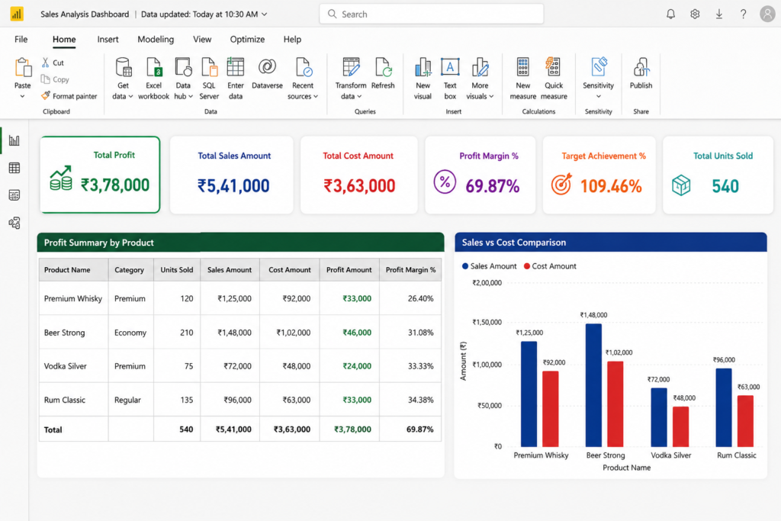Open Recent sources list
Viewport: 781px width, 521px height.
coord(303,79)
